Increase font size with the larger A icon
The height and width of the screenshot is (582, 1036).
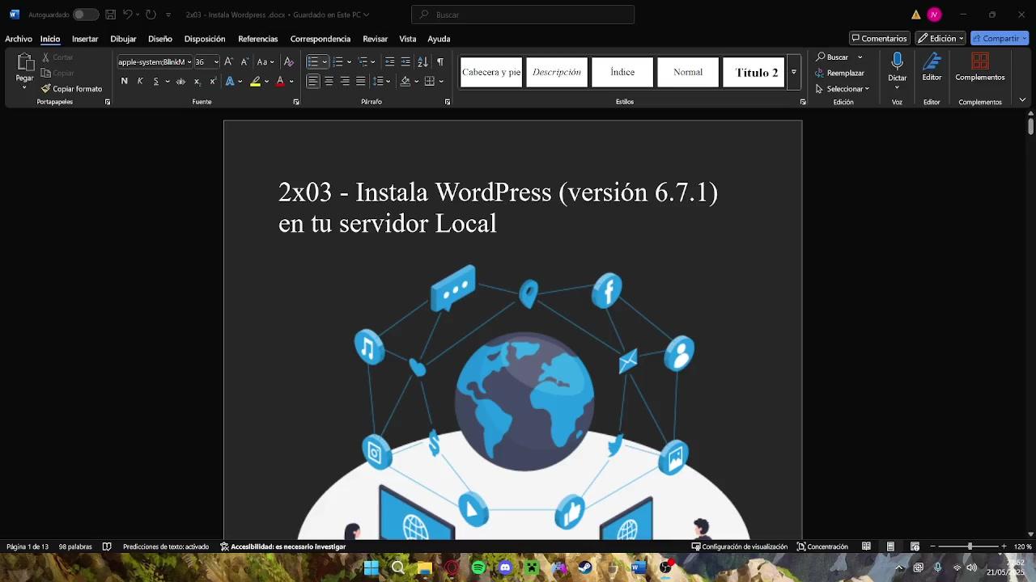pos(228,61)
